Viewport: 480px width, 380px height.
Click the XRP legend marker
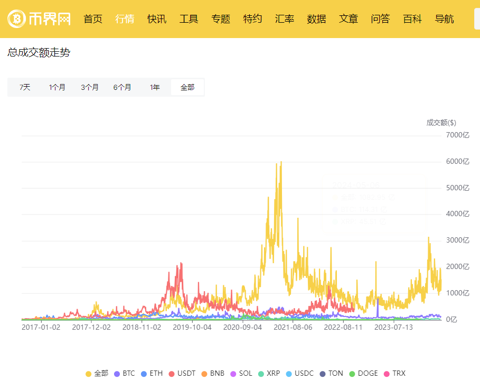coord(262,373)
